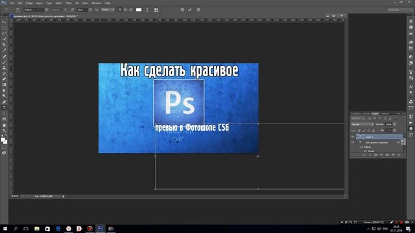415x233 pixels.
Task: Open the Opacity dropdown arrow in Layers
Action: 394,124
